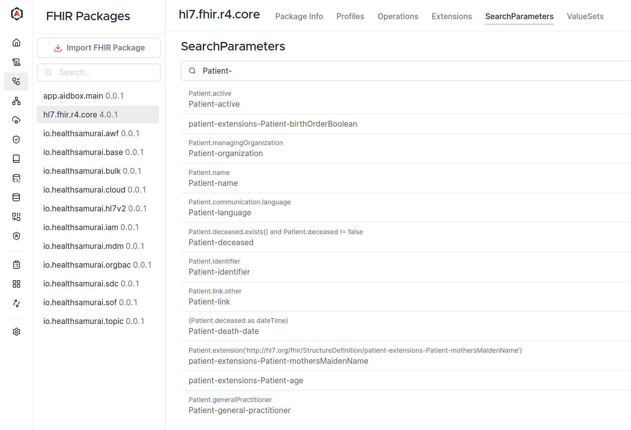Click the shield check icon in sidebar
Screen dimensions: 631x430
click(16, 140)
